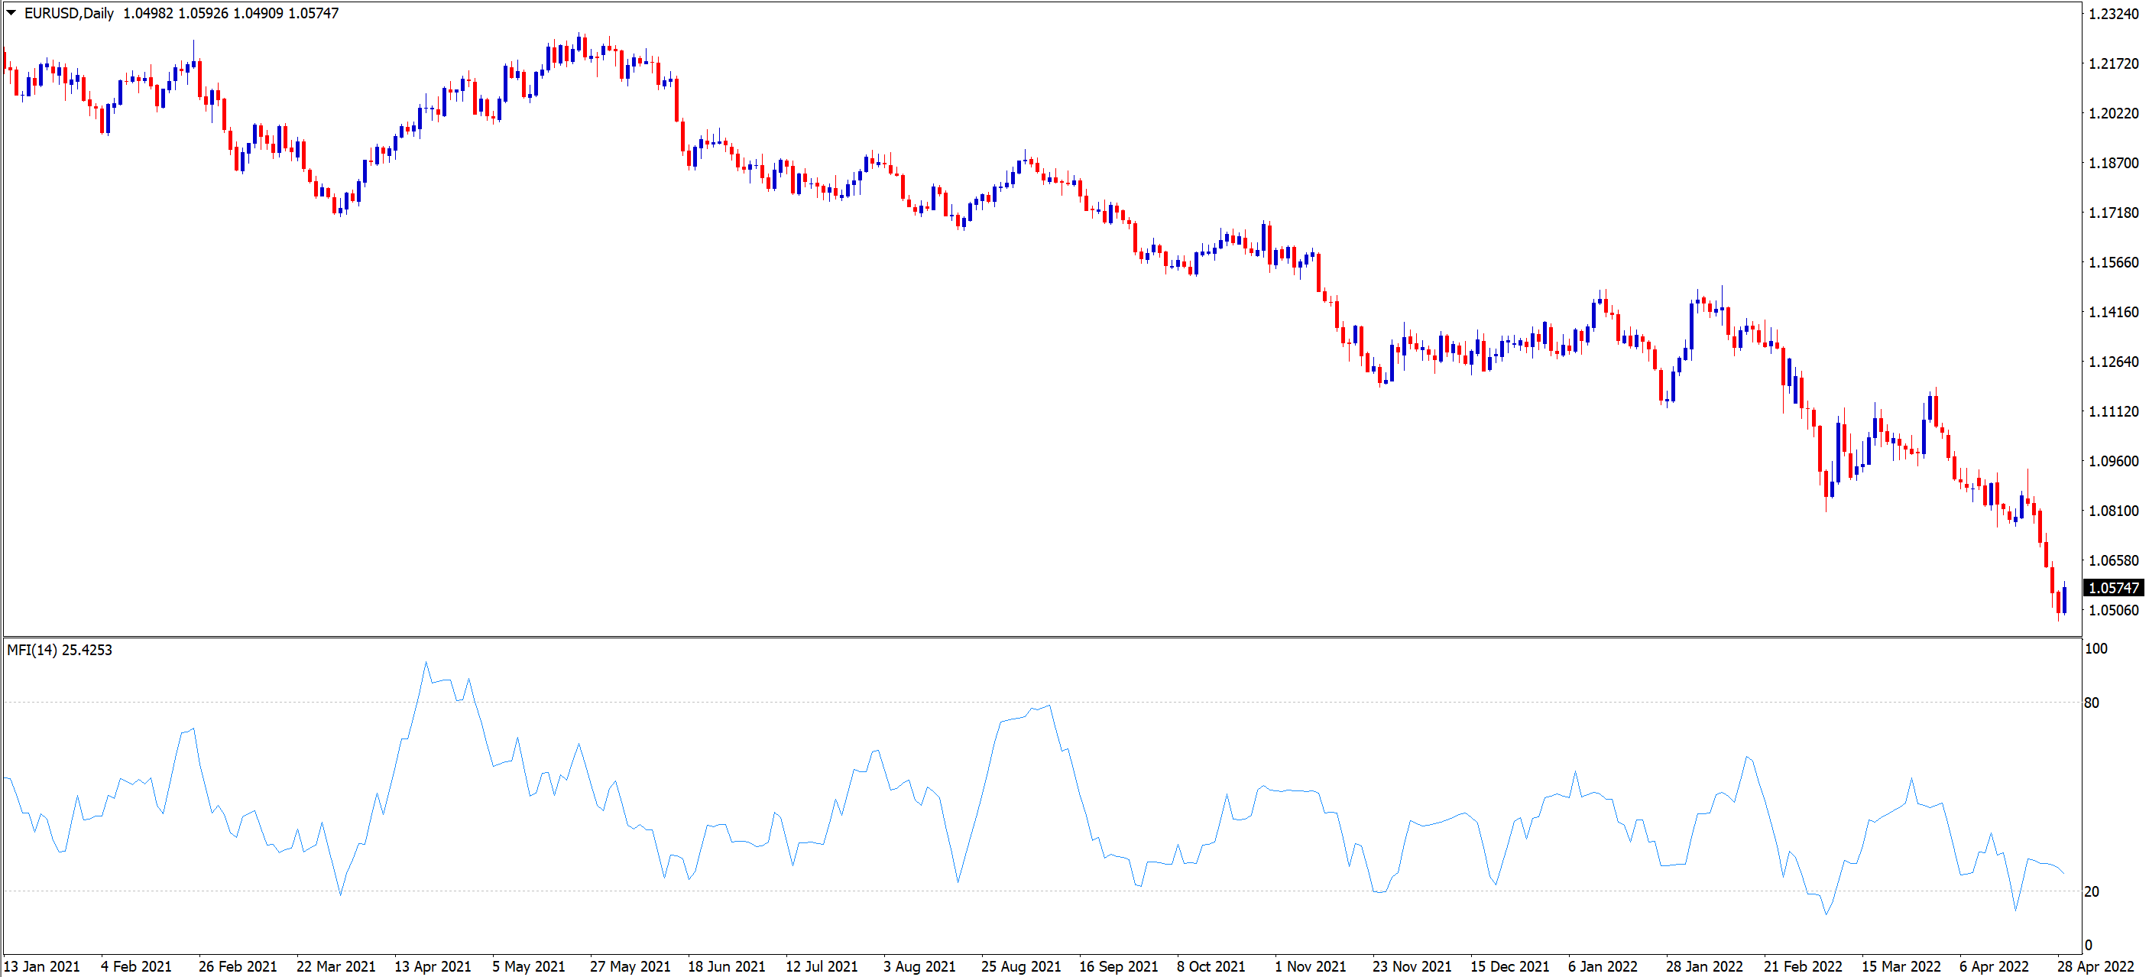The height and width of the screenshot is (977, 2149).
Task: Open the chart dropdown arrow beside EURUSD,Daily
Action: click(x=11, y=12)
